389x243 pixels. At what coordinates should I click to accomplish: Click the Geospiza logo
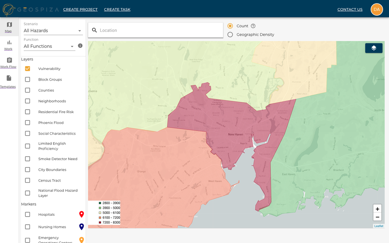[x=29, y=9]
